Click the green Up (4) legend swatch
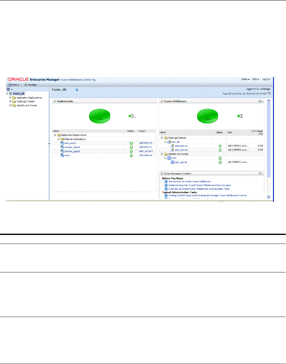This screenshot has height=364, width=286. pyautogui.click(x=238, y=116)
